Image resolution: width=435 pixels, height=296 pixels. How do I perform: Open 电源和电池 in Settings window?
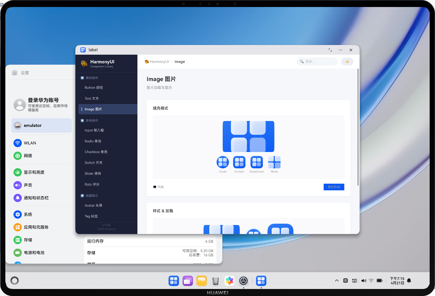41,253
